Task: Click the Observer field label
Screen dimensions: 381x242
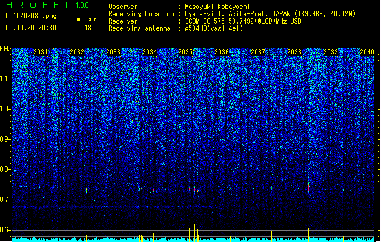Action: (123, 7)
